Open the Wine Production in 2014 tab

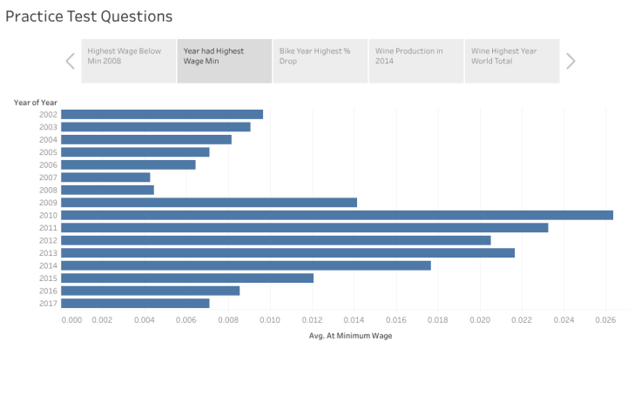pos(415,61)
